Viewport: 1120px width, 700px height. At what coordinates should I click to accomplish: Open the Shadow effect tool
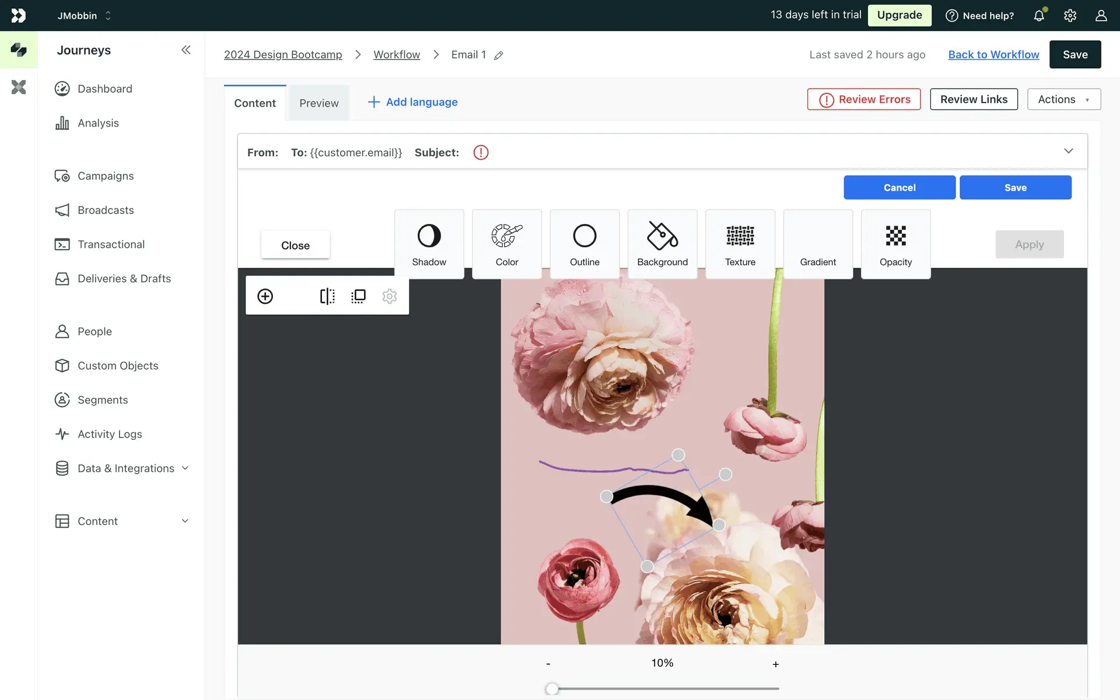coord(429,244)
